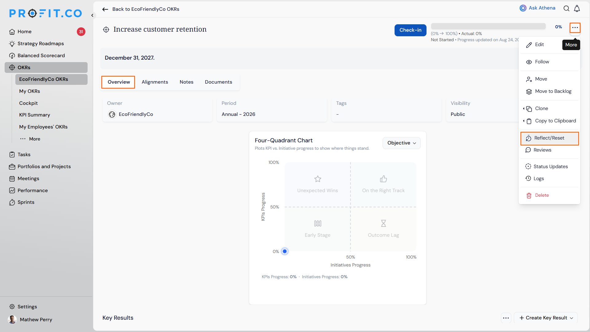Click the objective title Increase customer retention

[160, 30]
